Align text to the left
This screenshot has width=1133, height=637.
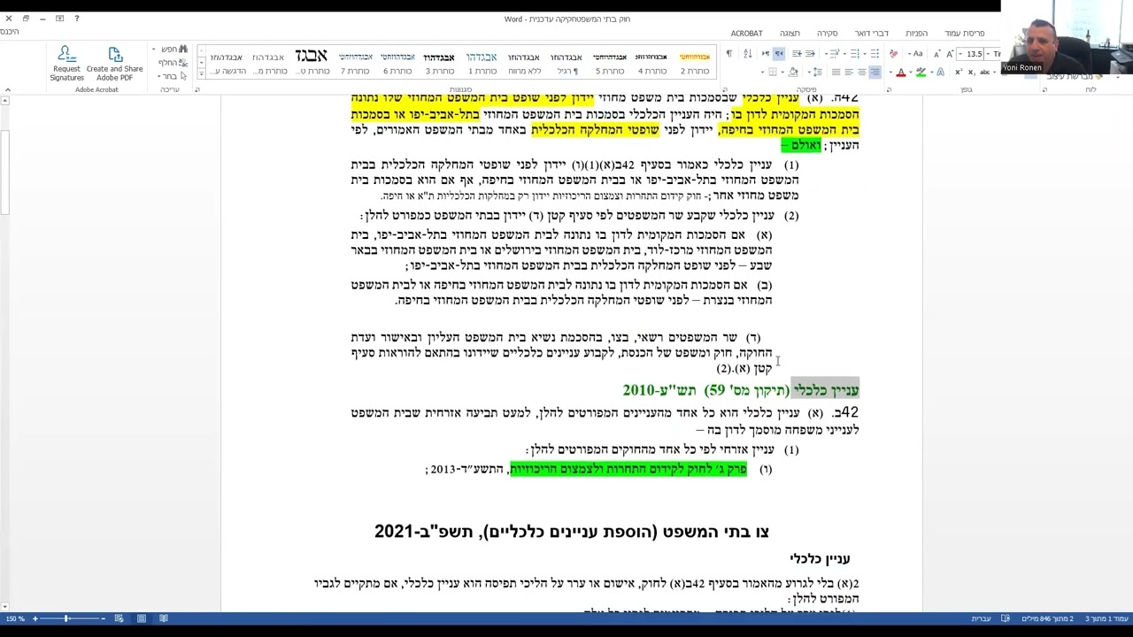click(849, 72)
